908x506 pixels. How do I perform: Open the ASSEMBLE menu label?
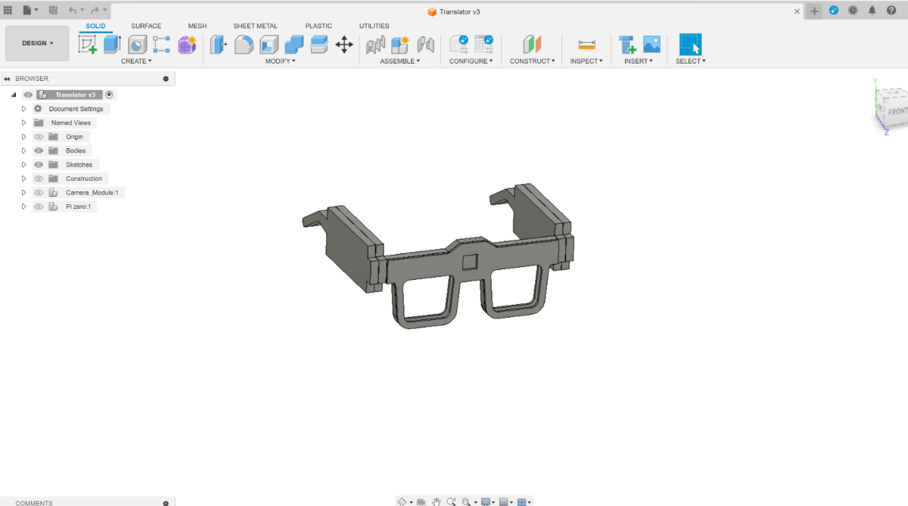pos(400,61)
